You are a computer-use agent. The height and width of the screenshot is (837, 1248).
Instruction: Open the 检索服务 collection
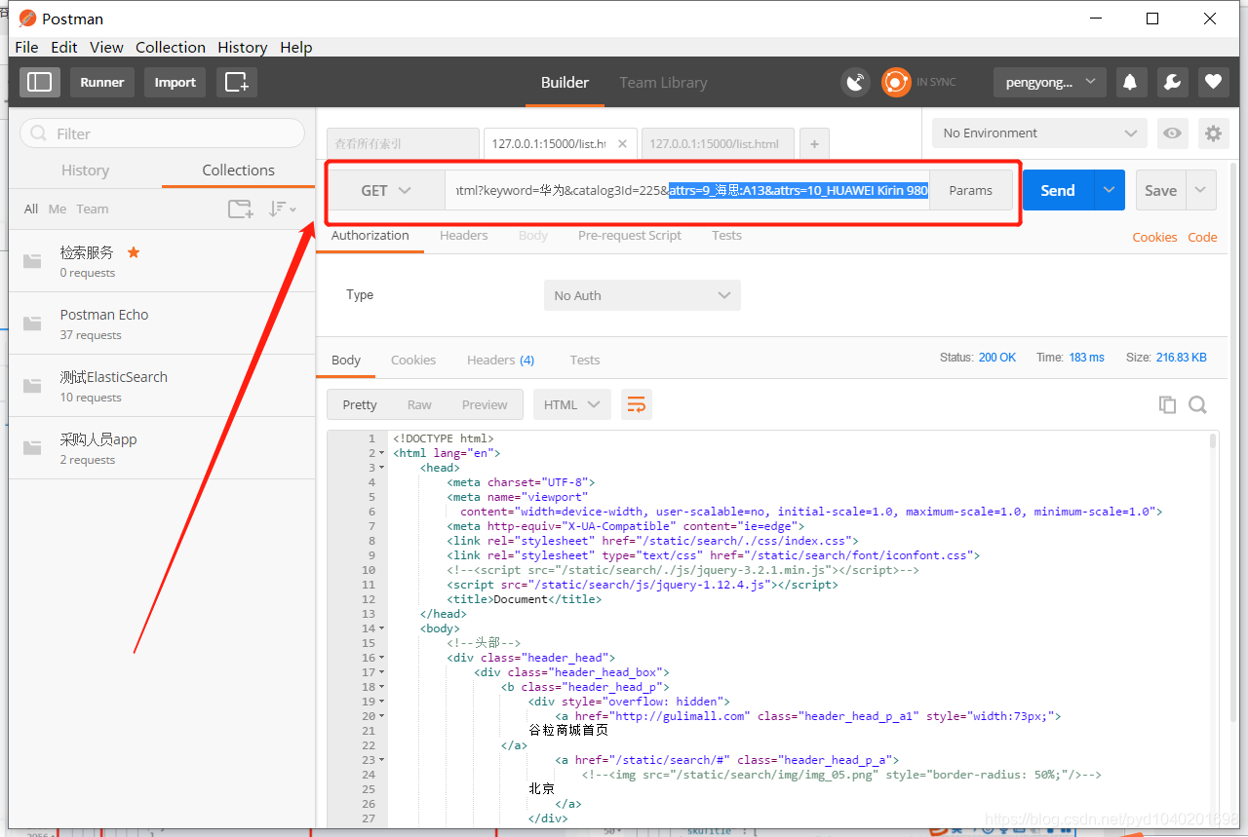pos(162,261)
